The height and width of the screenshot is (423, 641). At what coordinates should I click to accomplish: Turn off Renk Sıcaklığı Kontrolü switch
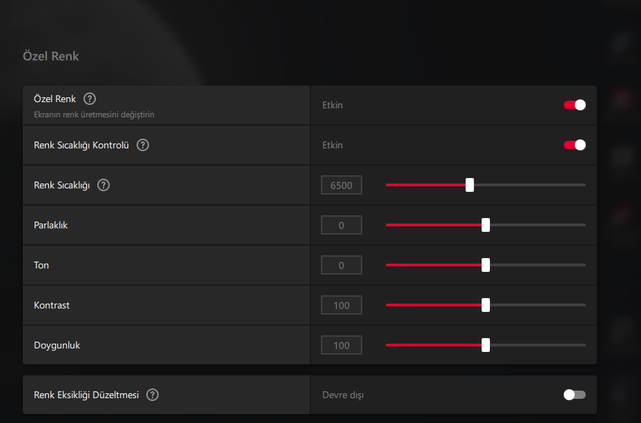pos(575,145)
